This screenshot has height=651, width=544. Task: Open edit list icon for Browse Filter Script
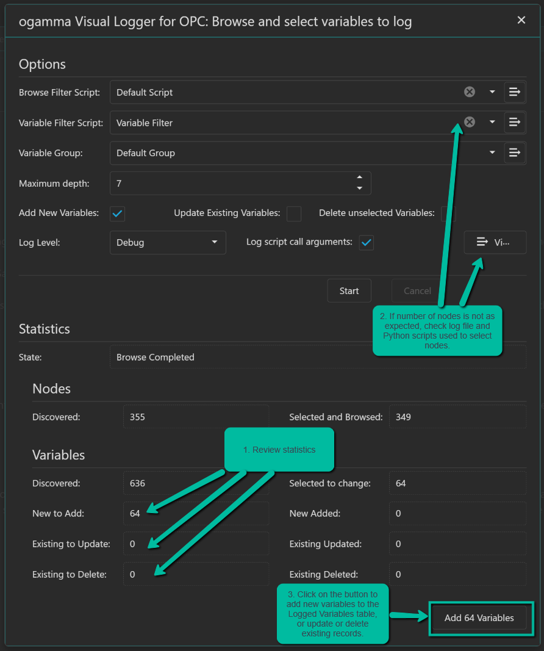click(x=515, y=92)
